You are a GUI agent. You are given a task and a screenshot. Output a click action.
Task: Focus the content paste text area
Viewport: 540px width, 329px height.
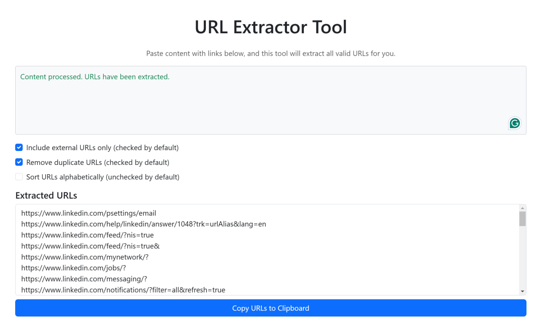[271, 100]
